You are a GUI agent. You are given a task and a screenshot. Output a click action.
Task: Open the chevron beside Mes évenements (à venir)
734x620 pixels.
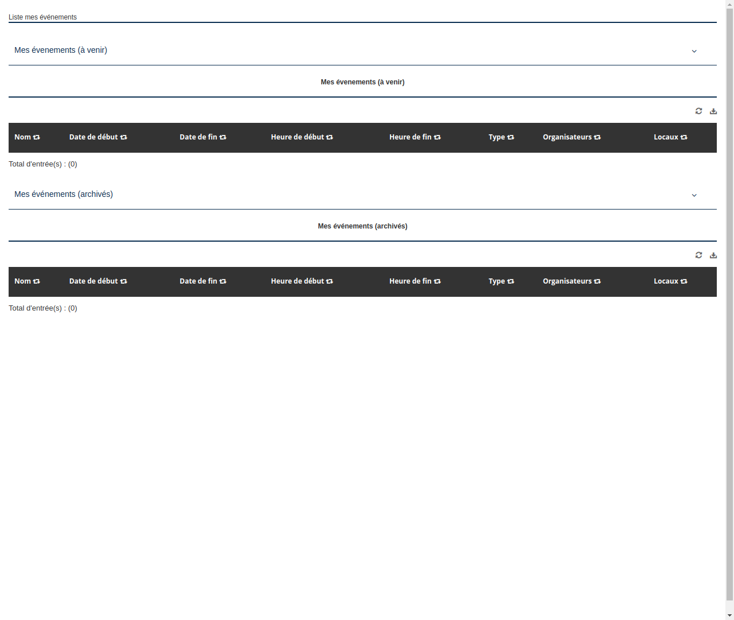(x=694, y=51)
